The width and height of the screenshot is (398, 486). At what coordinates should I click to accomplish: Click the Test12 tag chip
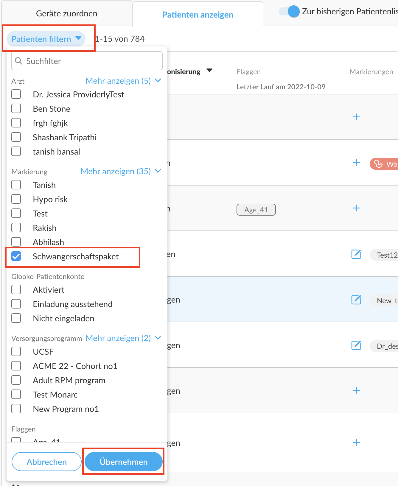[x=384, y=255]
